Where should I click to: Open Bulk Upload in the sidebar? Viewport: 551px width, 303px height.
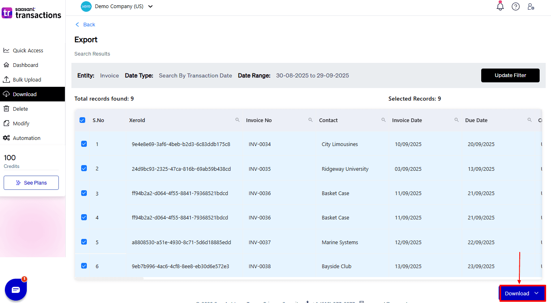click(x=27, y=80)
